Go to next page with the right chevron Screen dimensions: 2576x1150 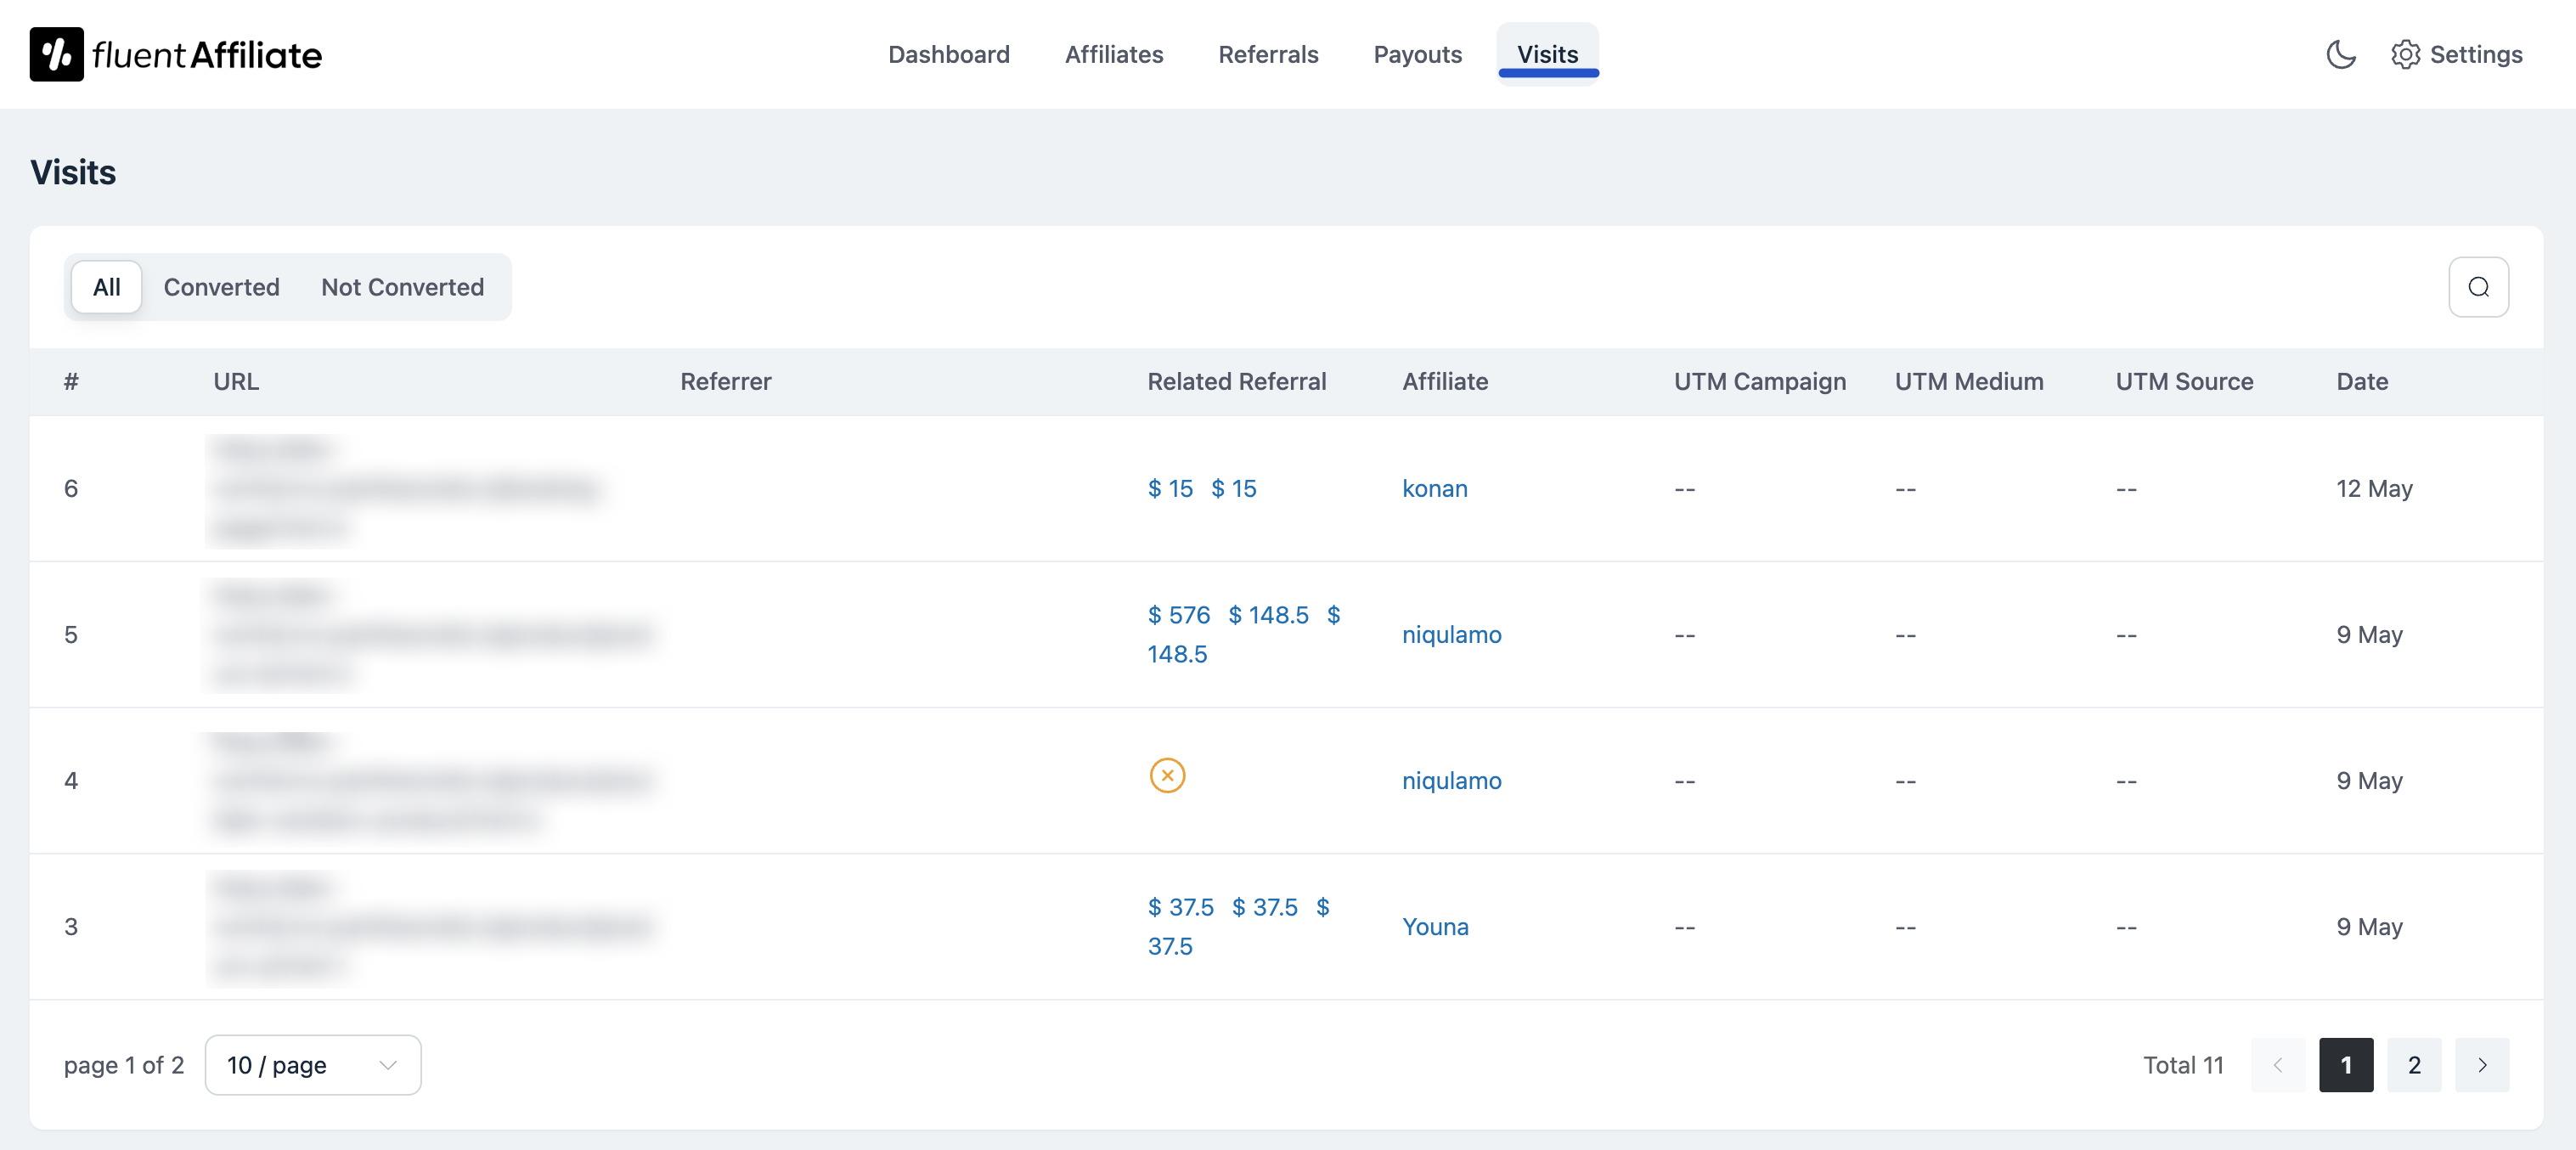[2483, 1065]
